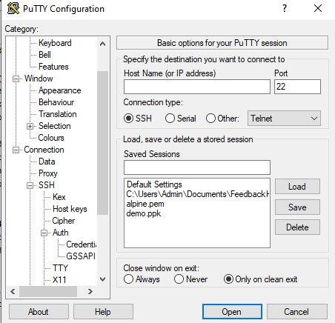335x323 pixels.
Task: Focus the Port field showing 22
Action: [297, 87]
